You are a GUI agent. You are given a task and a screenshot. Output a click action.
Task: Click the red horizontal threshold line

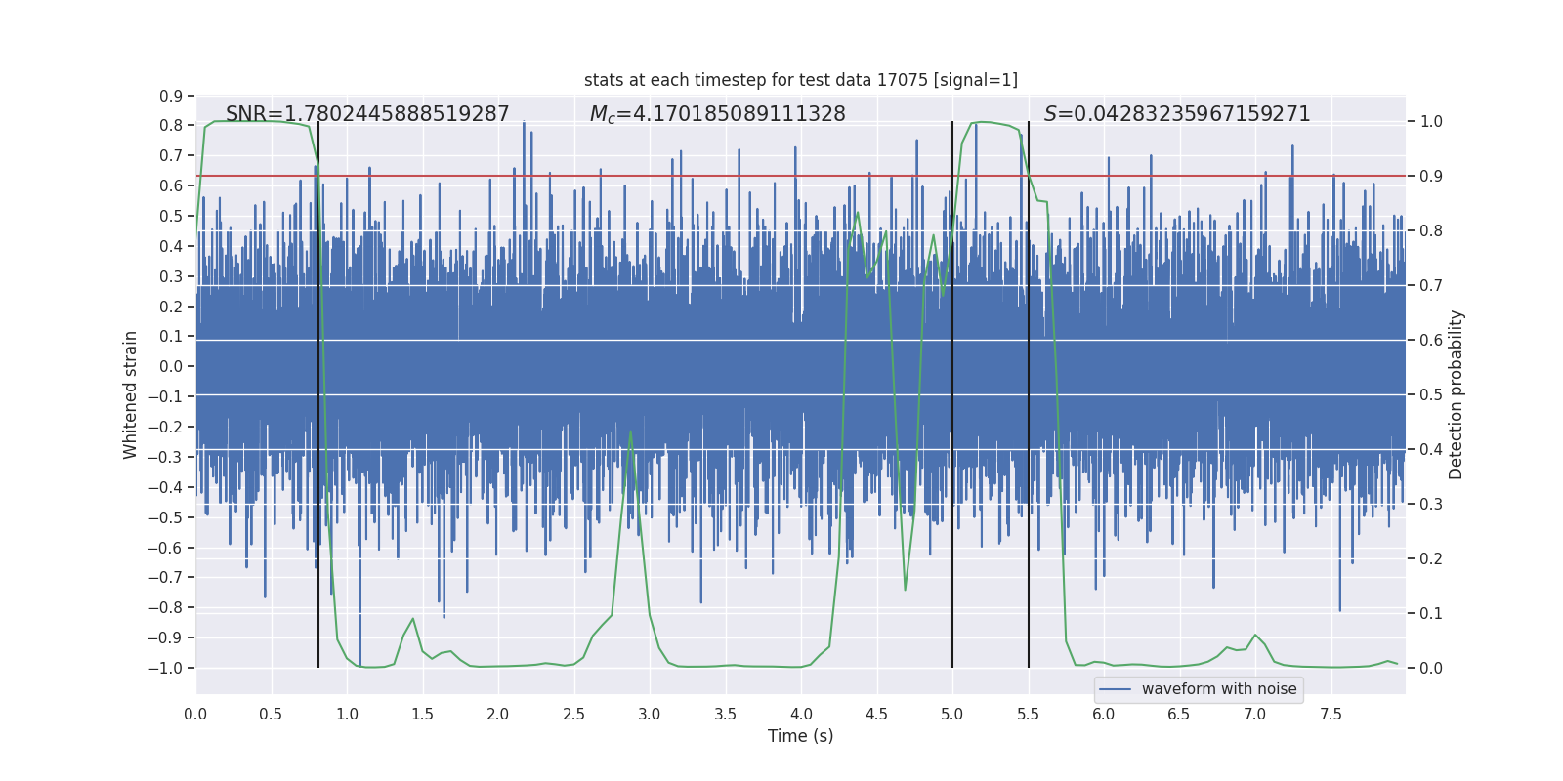click(x=800, y=176)
